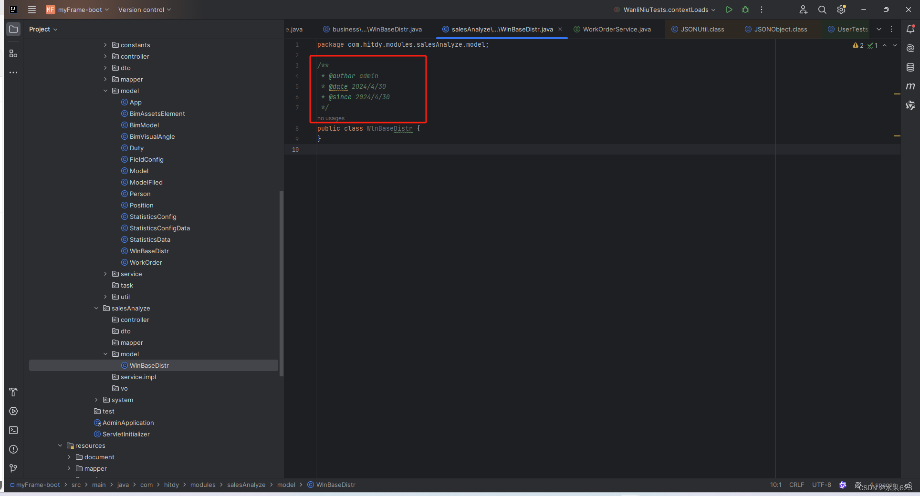Open AI assistant spiral icon

910,48
